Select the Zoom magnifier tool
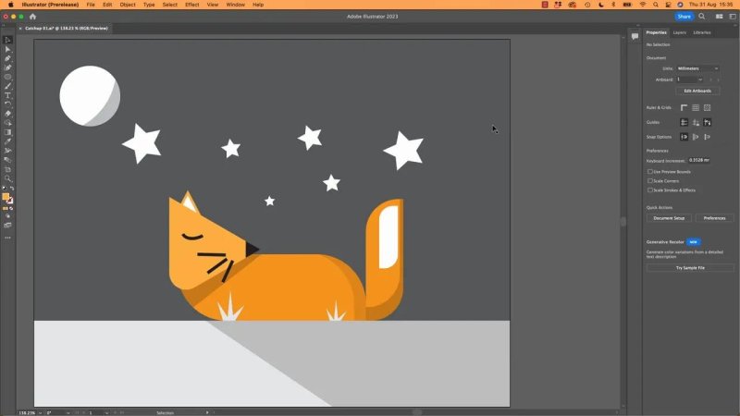This screenshot has width=740, height=416. [7, 178]
